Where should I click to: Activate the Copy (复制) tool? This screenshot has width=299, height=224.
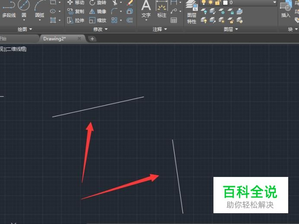point(76,11)
